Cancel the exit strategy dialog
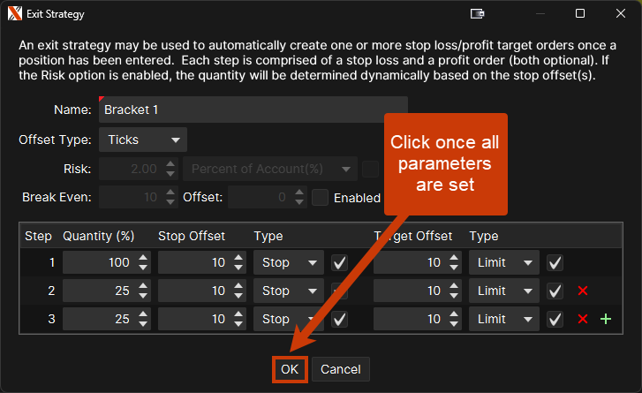 click(x=340, y=368)
